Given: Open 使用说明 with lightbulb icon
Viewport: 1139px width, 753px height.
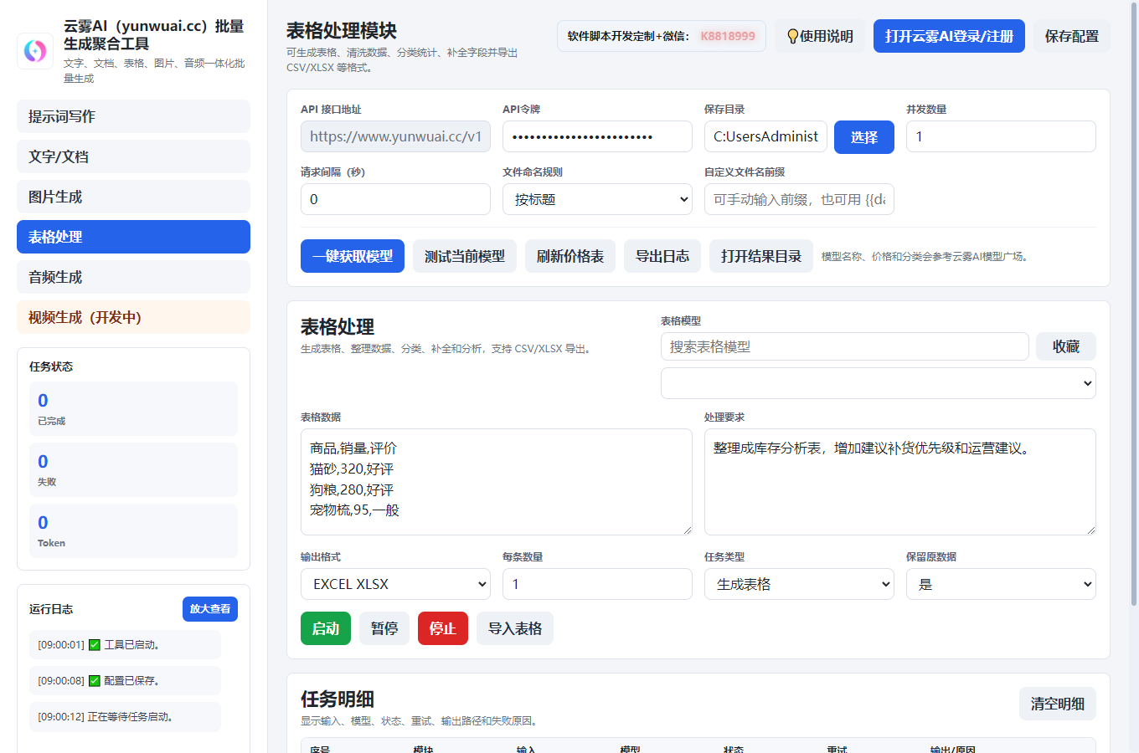Looking at the screenshot, I should (820, 36).
